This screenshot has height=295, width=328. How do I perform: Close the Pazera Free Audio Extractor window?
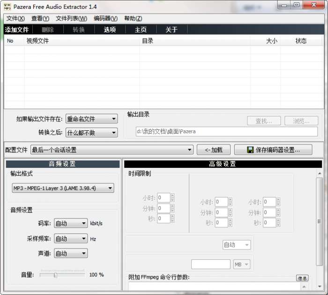(313, 5)
